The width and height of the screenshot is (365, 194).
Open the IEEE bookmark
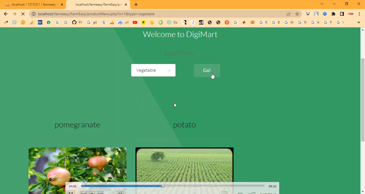click(x=40, y=22)
